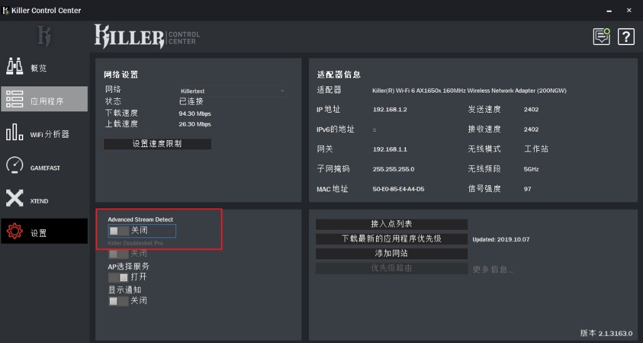Open the 更多信息 link
The width and height of the screenshot is (643, 343).
[493, 270]
